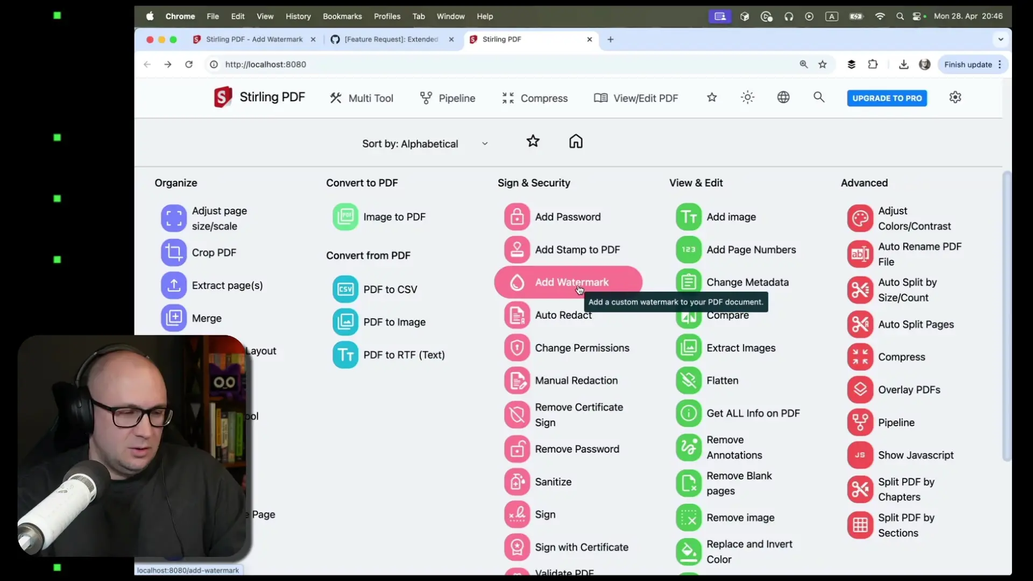The height and width of the screenshot is (581, 1033).
Task: Click the Stirling PDF logo
Action: tap(259, 97)
